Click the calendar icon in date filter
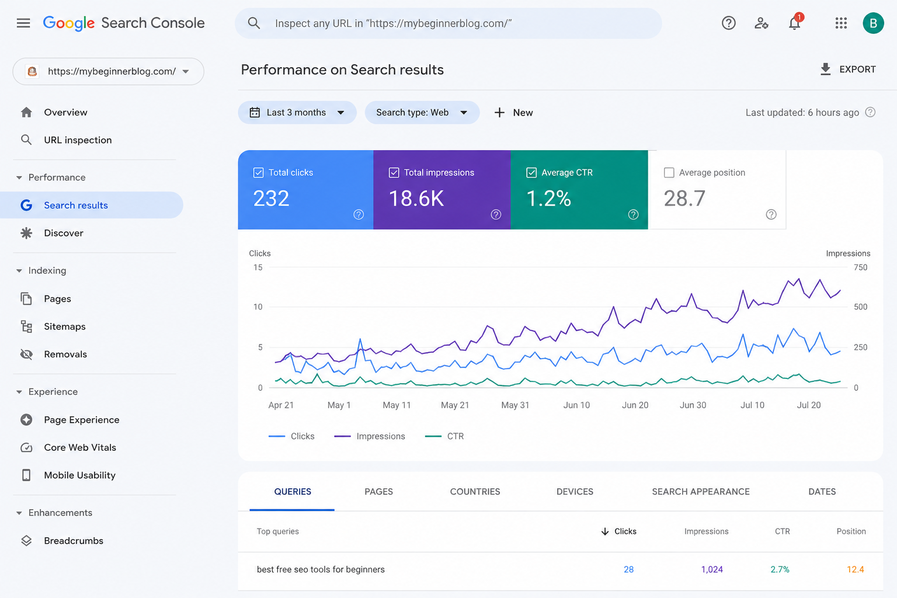The image size is (897, 598). (255, 112)
